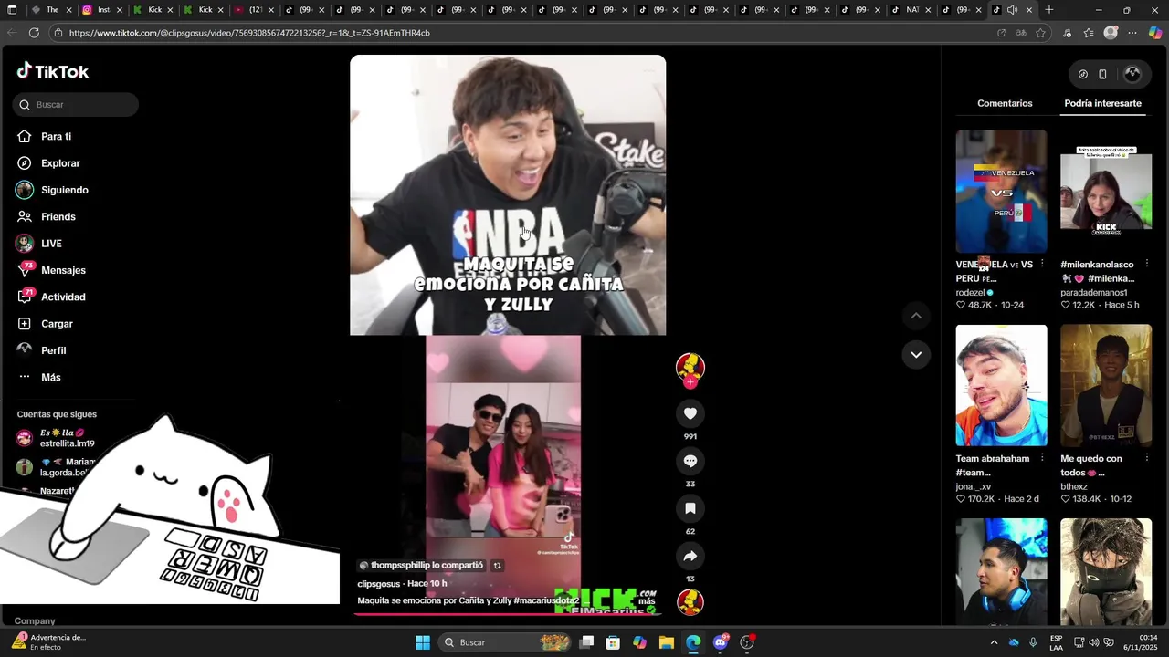The width and height of the screenshot is (1169, 657).
Task: Open the Explorar compass icon
Action: (x=25, y=163)
